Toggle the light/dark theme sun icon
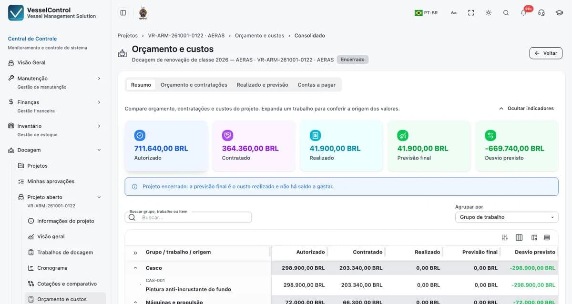Image resolution: width=572 pixels, height=304 pixels. click(x=489, y=13)
